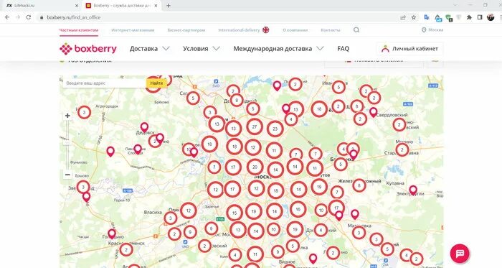This screenshot has width=502, height=268.
Task: Zoom out the map with the minus button
Action: click(67, 175)
